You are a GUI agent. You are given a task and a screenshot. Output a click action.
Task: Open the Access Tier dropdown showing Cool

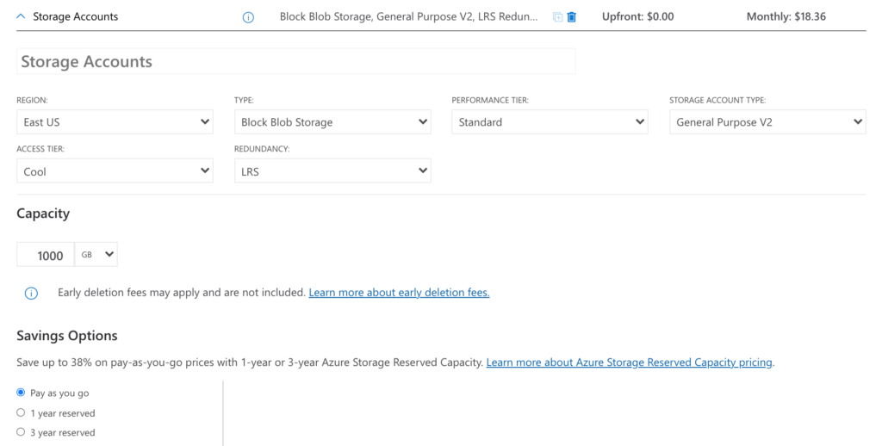(115, 171)
